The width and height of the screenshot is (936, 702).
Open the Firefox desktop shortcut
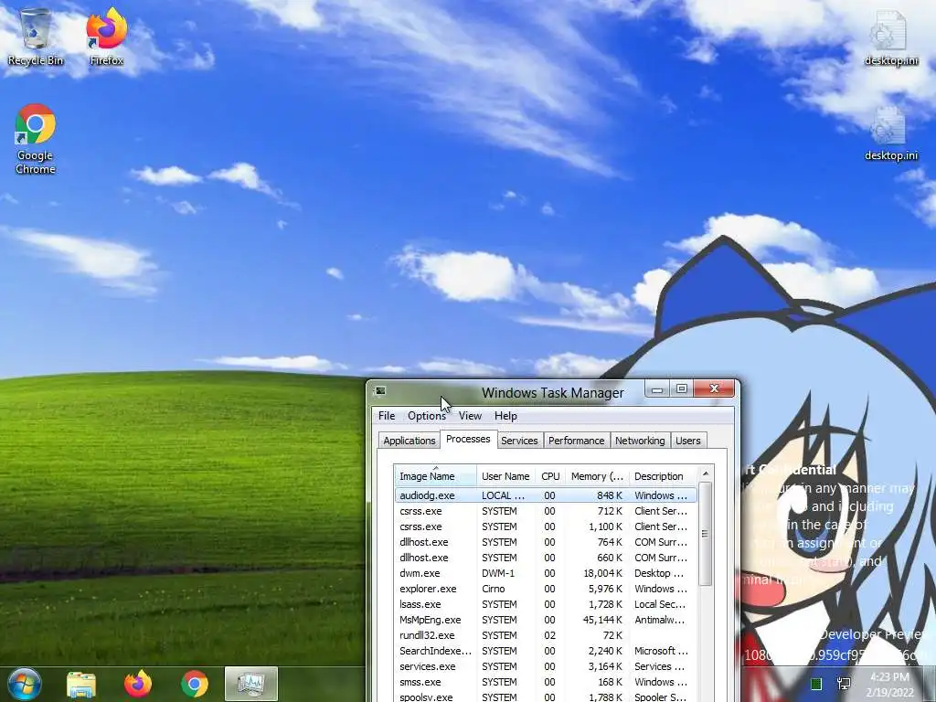tap(106, 37)
